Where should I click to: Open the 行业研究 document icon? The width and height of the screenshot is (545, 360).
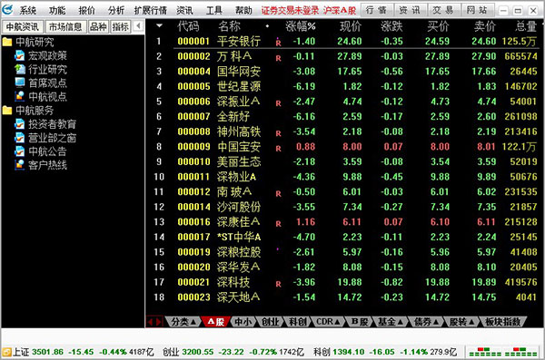click(x=19, y=70)
